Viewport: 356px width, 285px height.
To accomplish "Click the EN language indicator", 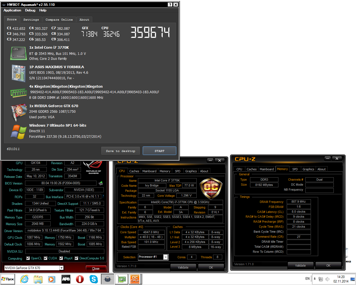I will coord(307,279).
